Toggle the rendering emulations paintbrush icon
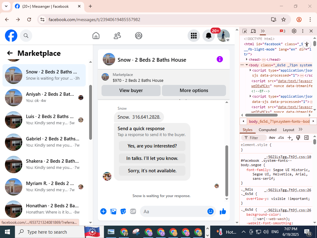The image size is (317, 238). point(298,138)
